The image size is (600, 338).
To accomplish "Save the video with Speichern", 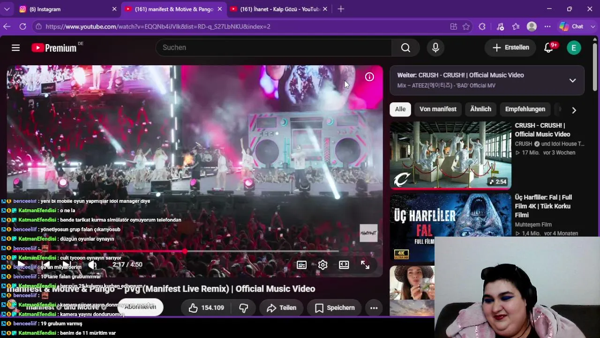I will [334, 308].
